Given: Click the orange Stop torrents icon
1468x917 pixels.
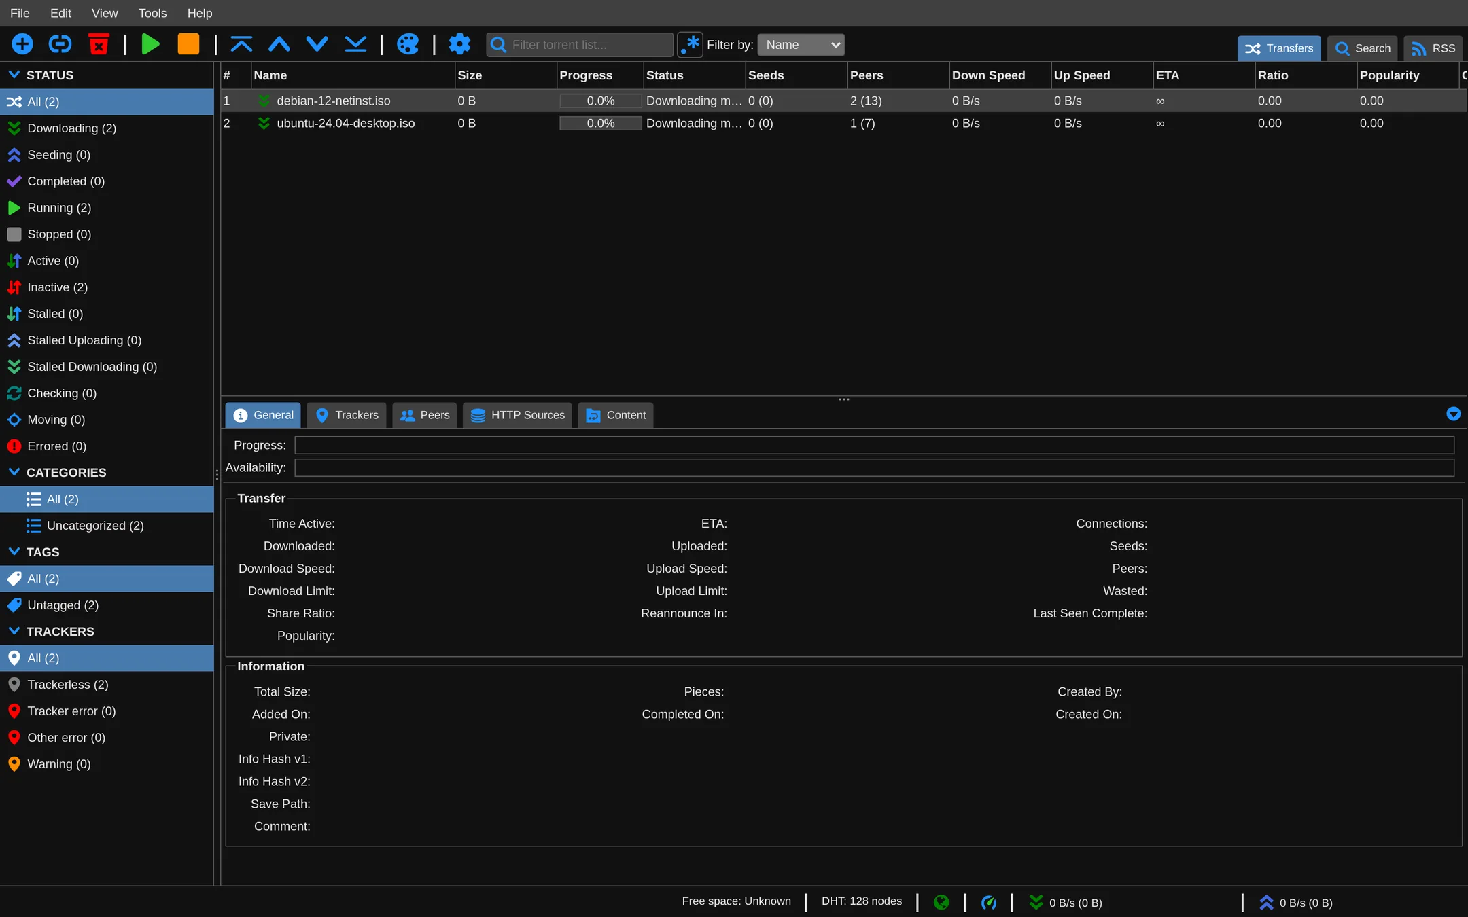Looking at the screenshot, I should pos(188,45).
